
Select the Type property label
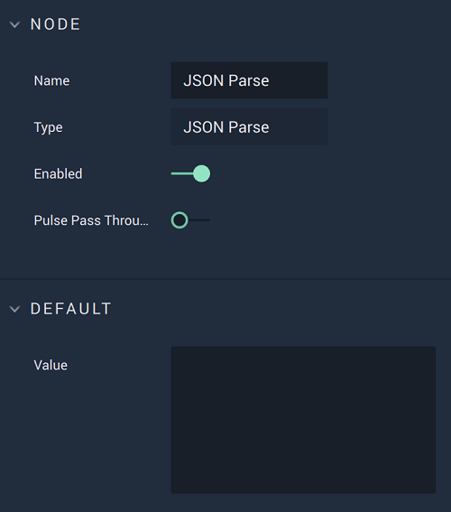click(49, 127)
